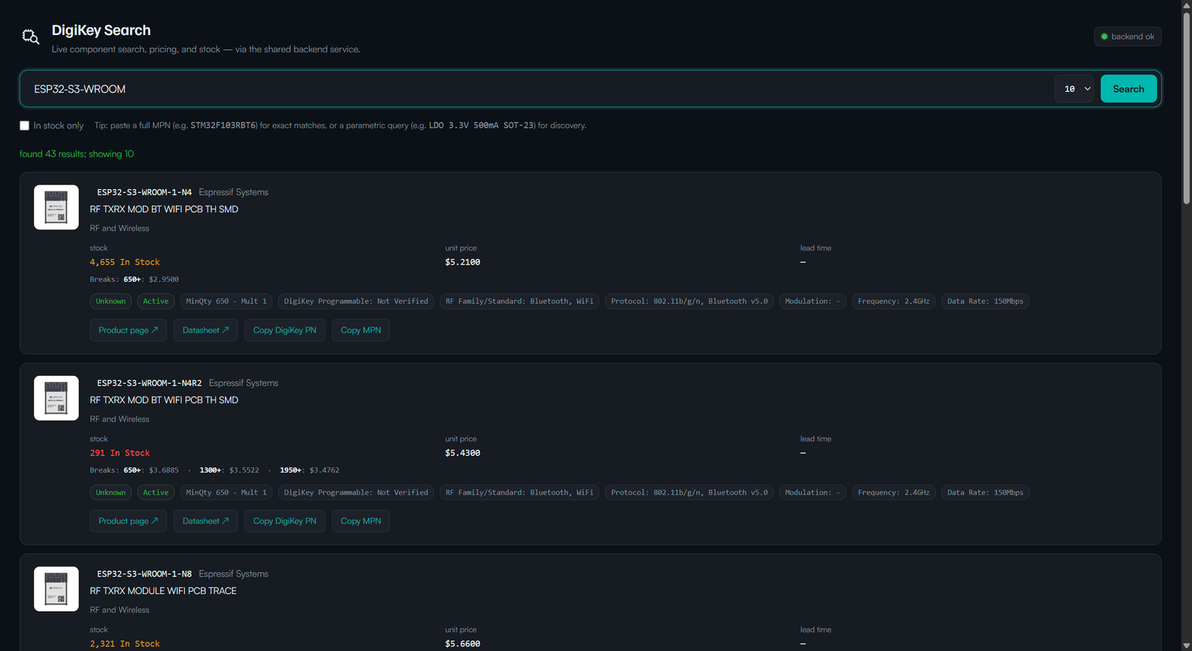Open ESP32-S3-WROOM-1-N4 product thumbnail image
1192x651 pixels.
[56, 207]
